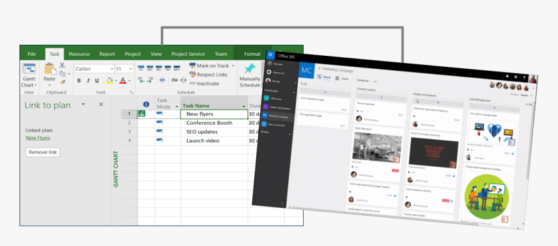Open the Link to plan pane menu arrow
Screen dimensions: 558x246
(83, 105)
